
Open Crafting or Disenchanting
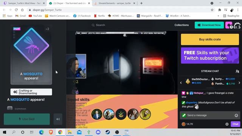pos(31,92)
